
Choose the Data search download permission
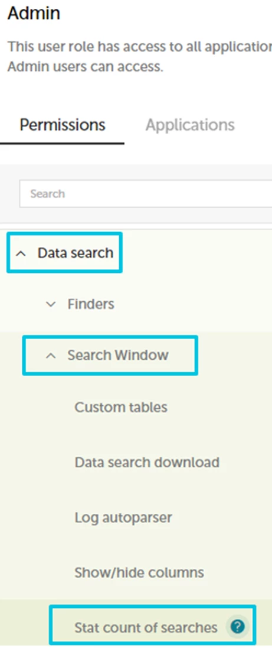click(147, 463)
